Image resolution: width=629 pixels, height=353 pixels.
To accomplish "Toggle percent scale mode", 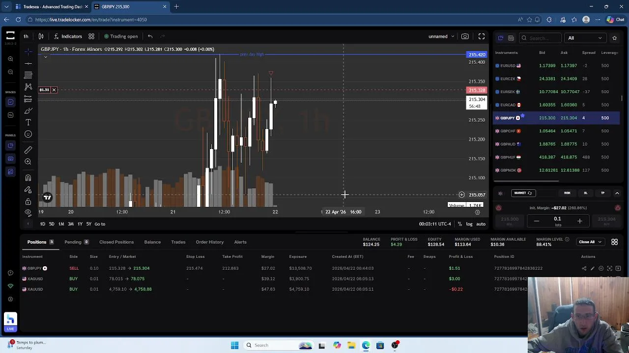I will (x=460, y=224).
